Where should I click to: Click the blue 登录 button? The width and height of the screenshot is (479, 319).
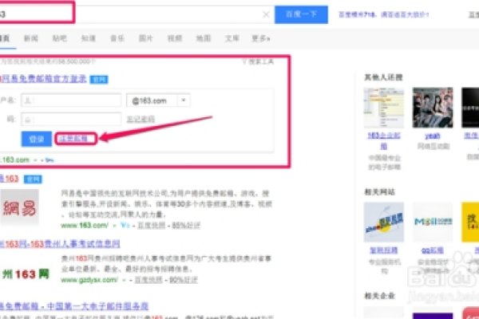(x=37, y=139)
